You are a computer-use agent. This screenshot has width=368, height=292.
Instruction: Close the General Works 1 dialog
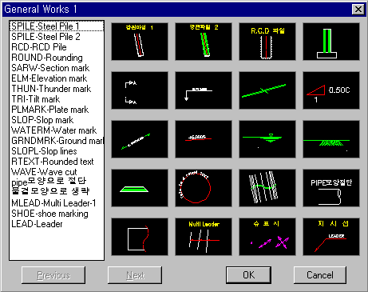(358, 10)
